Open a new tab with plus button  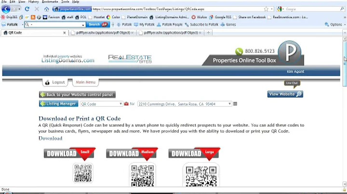pyautogui.click(x=208, y=33)
